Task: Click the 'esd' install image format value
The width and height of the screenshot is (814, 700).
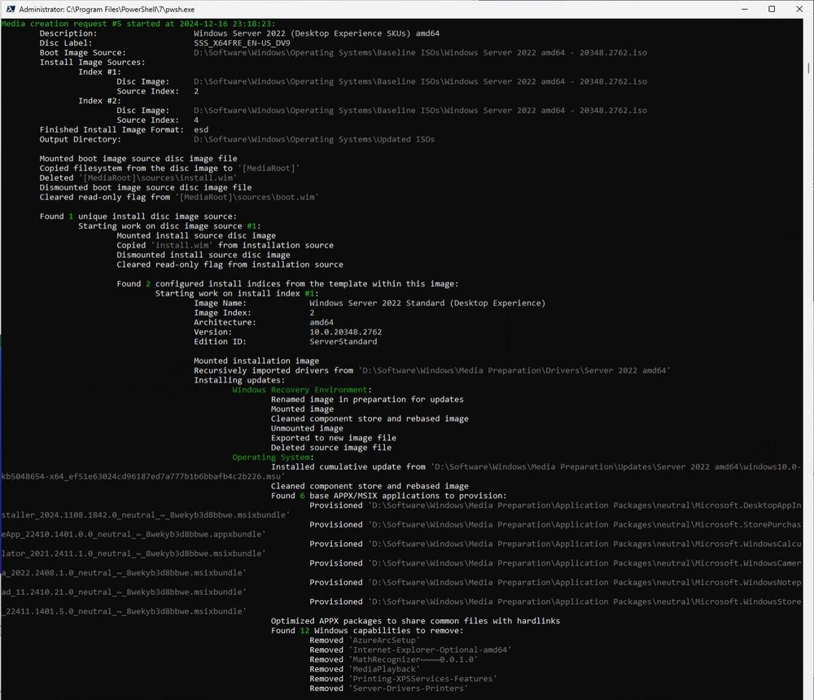Action: click(x=201, y=129)
